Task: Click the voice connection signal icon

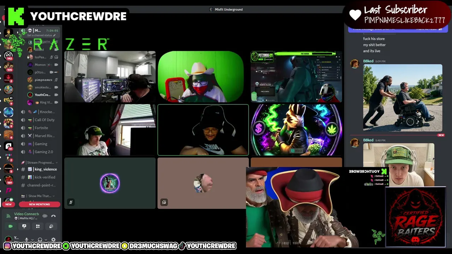Action: click(8, 216)
